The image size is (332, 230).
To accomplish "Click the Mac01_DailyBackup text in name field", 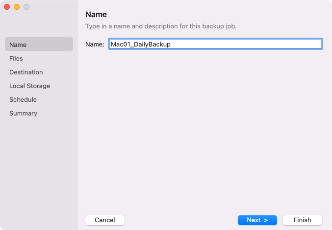I will point(140,44).
